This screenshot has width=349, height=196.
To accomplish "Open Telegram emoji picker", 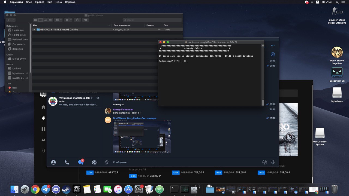I will (x=264, y=162).
